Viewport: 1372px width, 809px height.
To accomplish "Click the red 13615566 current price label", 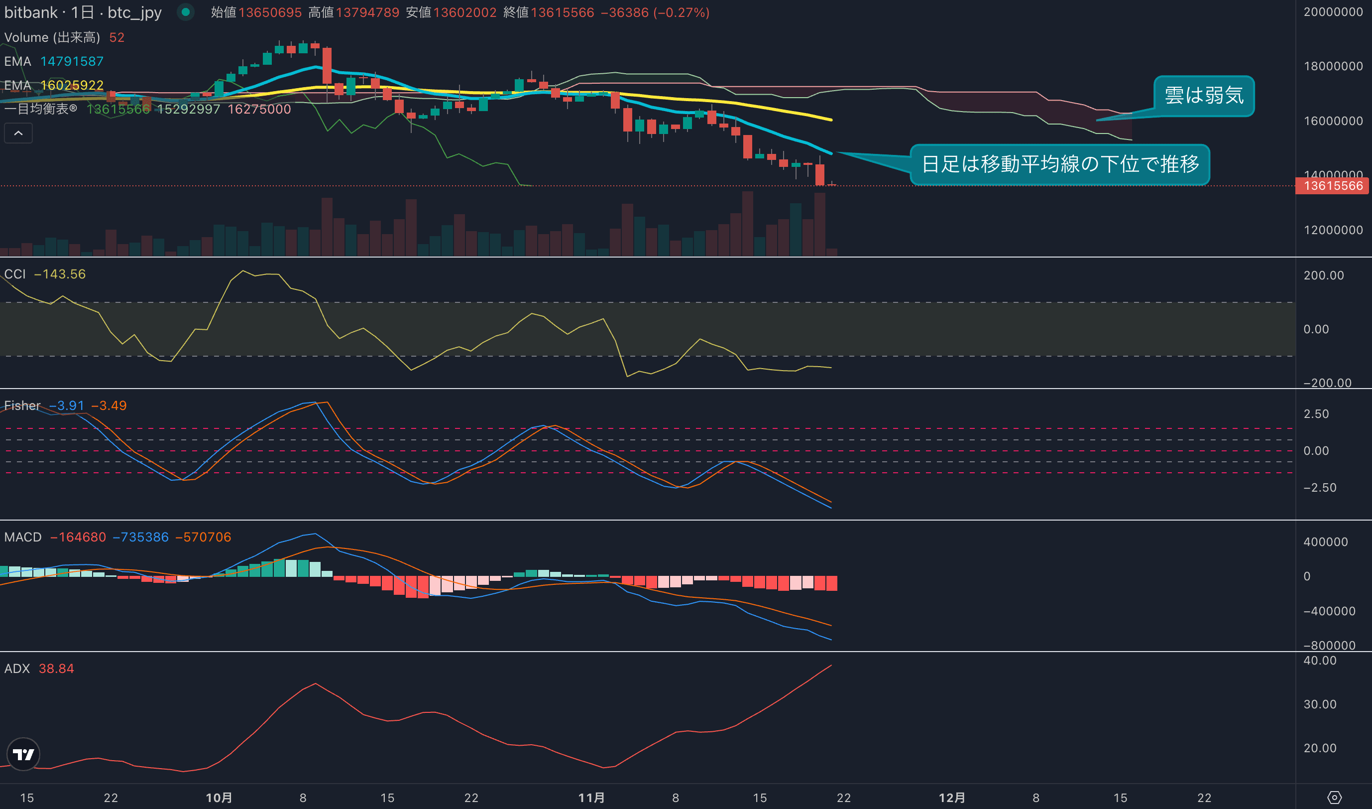I will click(x=1332, y=186).
